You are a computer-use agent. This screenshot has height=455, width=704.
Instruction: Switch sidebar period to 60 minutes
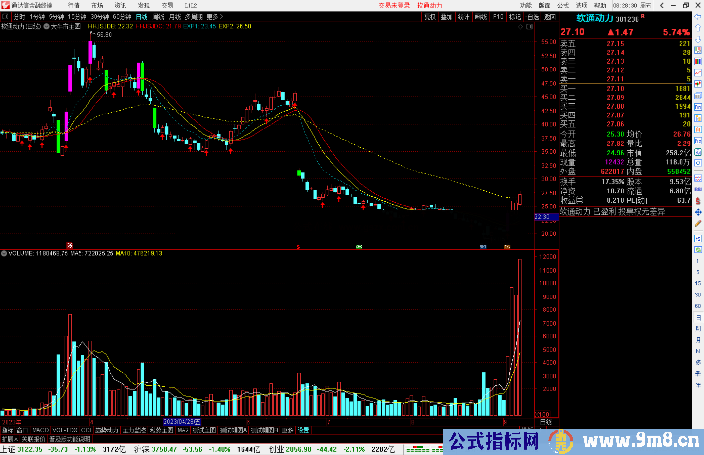click(697, 306)
